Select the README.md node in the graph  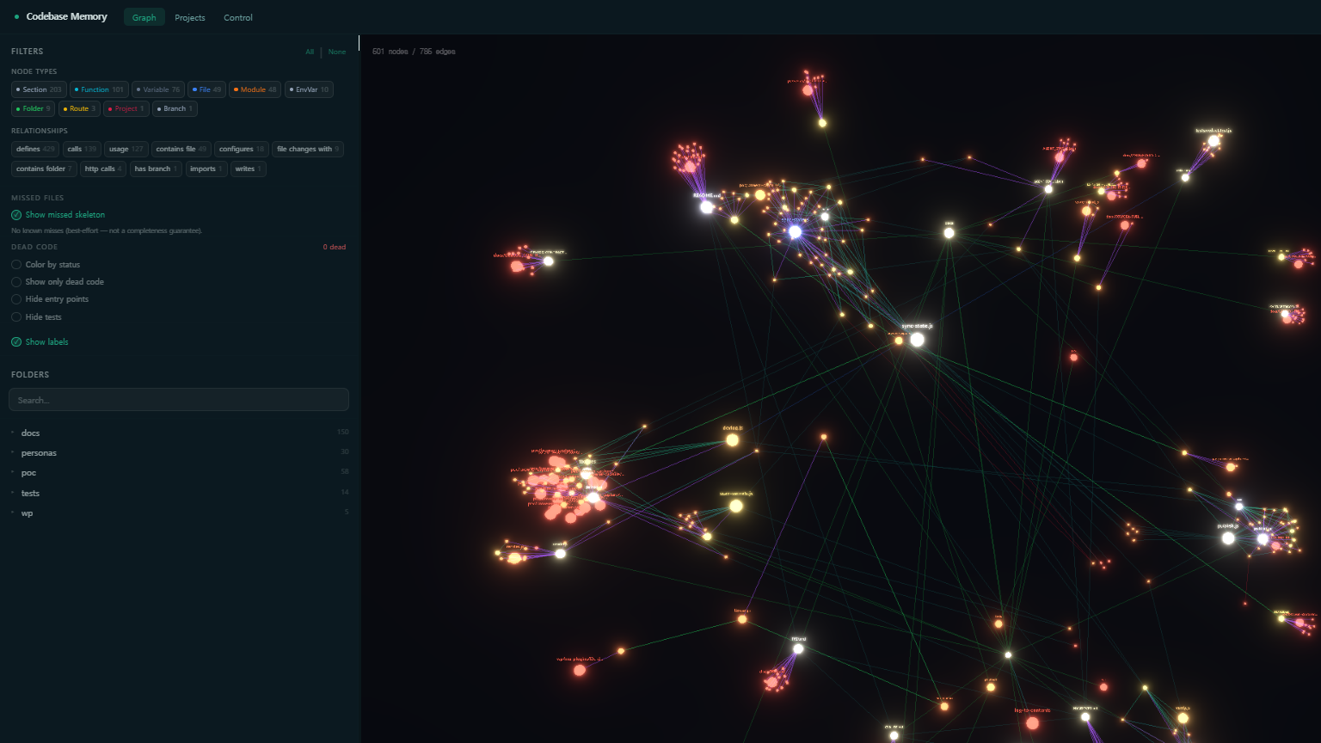[707, 206]
